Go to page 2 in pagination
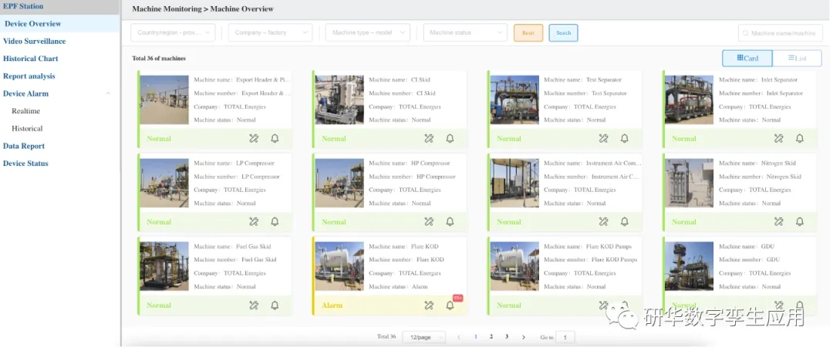833x354 pixels. point(491,337)
